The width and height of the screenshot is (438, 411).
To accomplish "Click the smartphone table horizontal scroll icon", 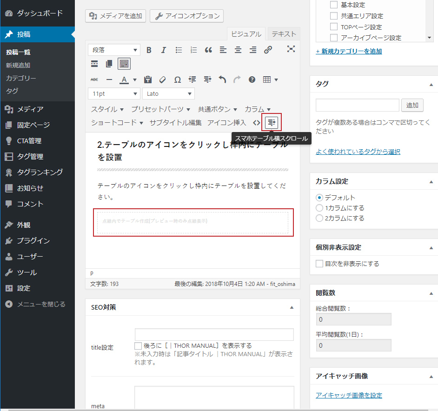I will (272, 122).
